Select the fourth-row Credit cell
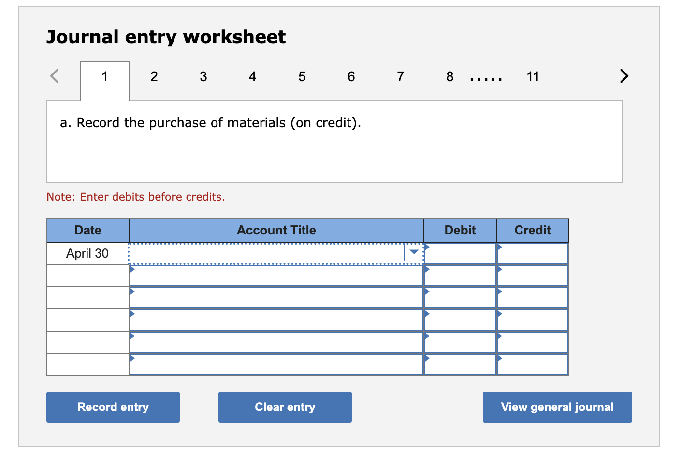Screen dimensions: 696x467 (x=533, y=320)
